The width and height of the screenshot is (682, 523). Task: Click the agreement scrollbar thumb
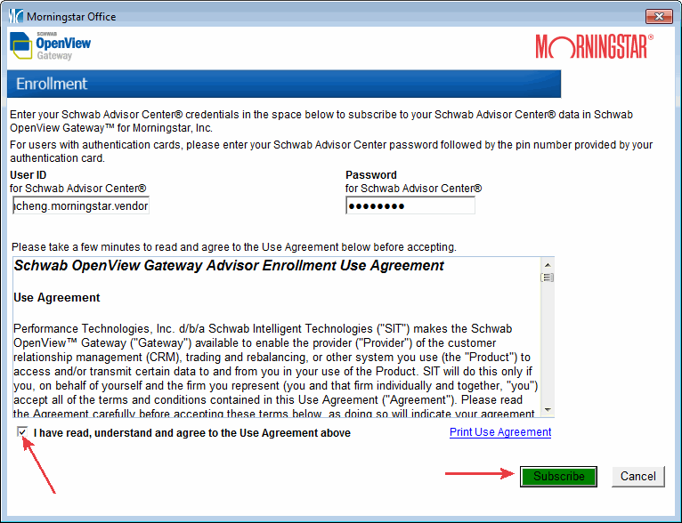548,278
